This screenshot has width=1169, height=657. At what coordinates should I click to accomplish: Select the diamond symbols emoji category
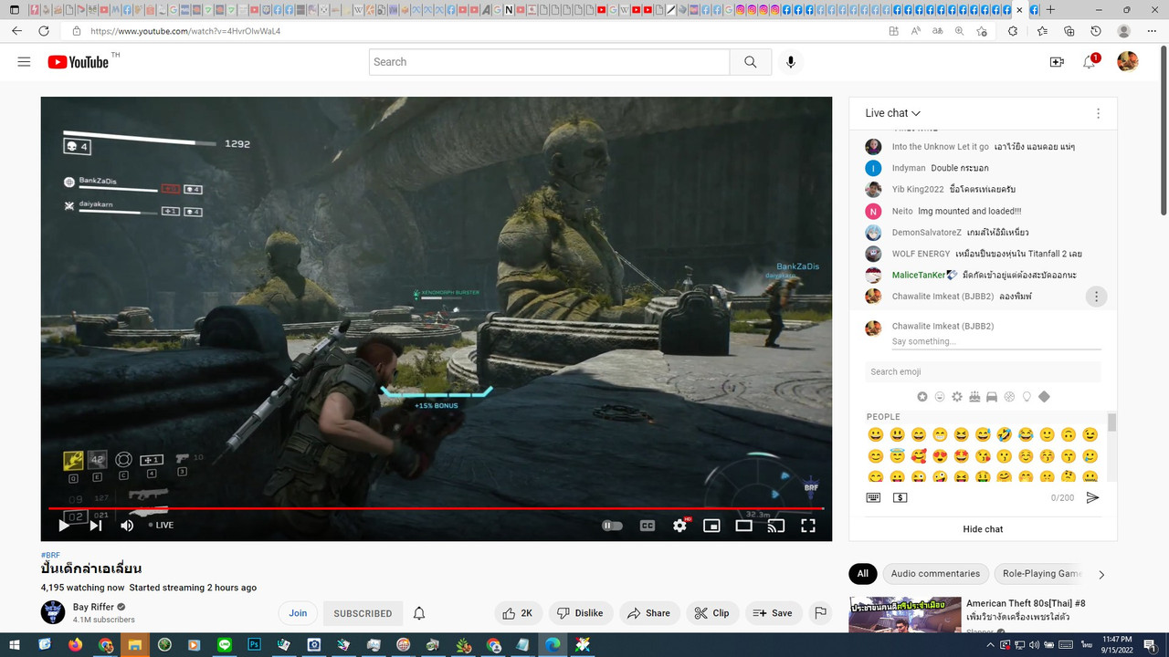click(x=1044, y=397)
